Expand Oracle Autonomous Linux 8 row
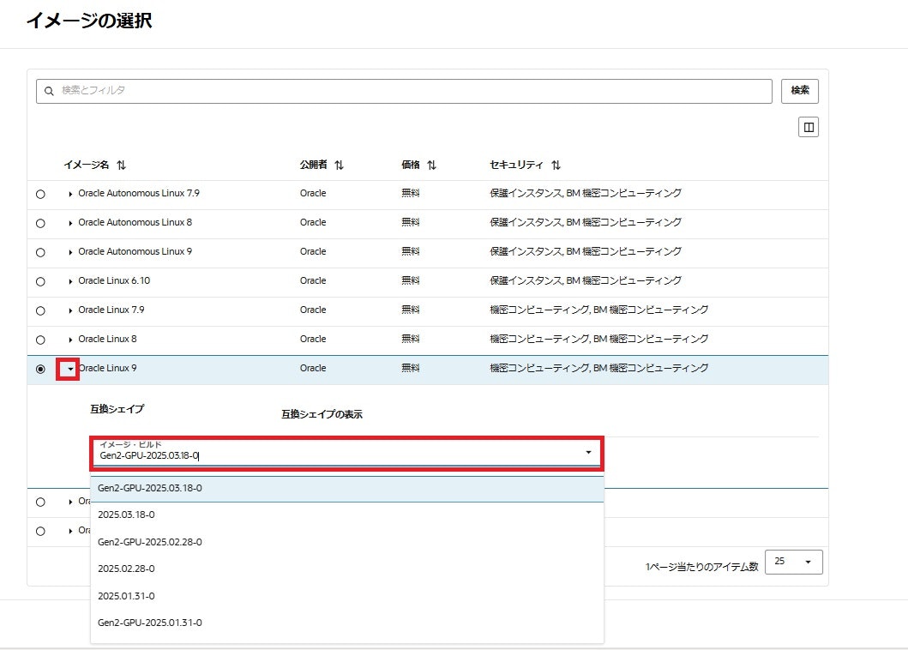This screenshot has width=908, height=650. point(70,223)
